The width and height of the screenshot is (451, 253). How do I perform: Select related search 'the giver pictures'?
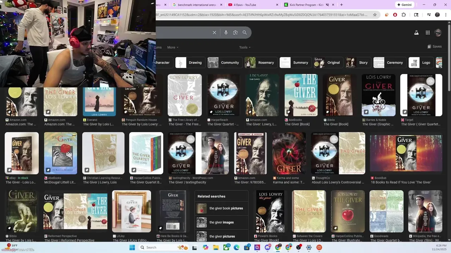pyautogui.click(x=221, y=236)
